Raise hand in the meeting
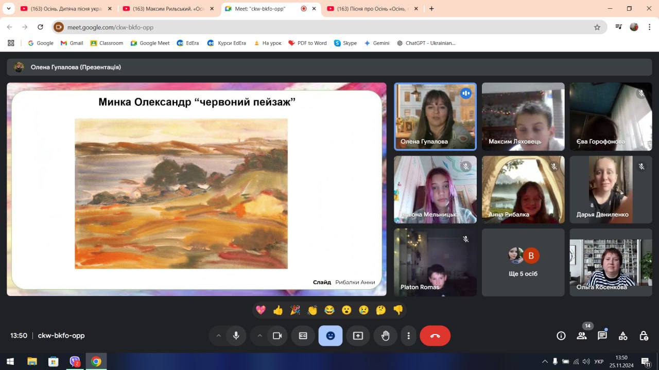 click(385, 336)
